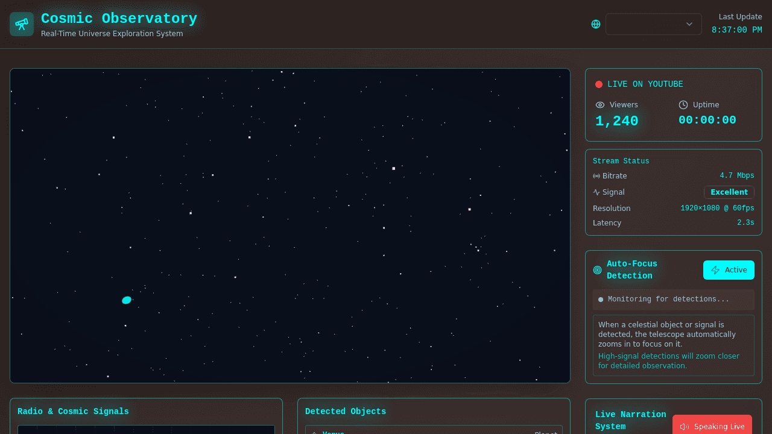The width and height of the screenshot is (772, 434).
Task: Click the globe language icon
Action: click(596, 24)
